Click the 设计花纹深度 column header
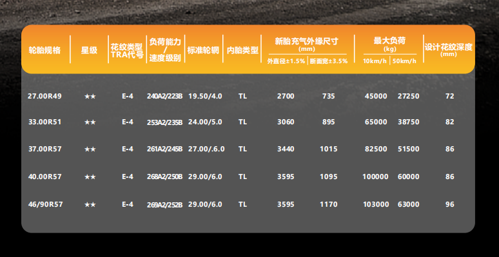The height and width of the screenshot is (257, 499). 449,50
